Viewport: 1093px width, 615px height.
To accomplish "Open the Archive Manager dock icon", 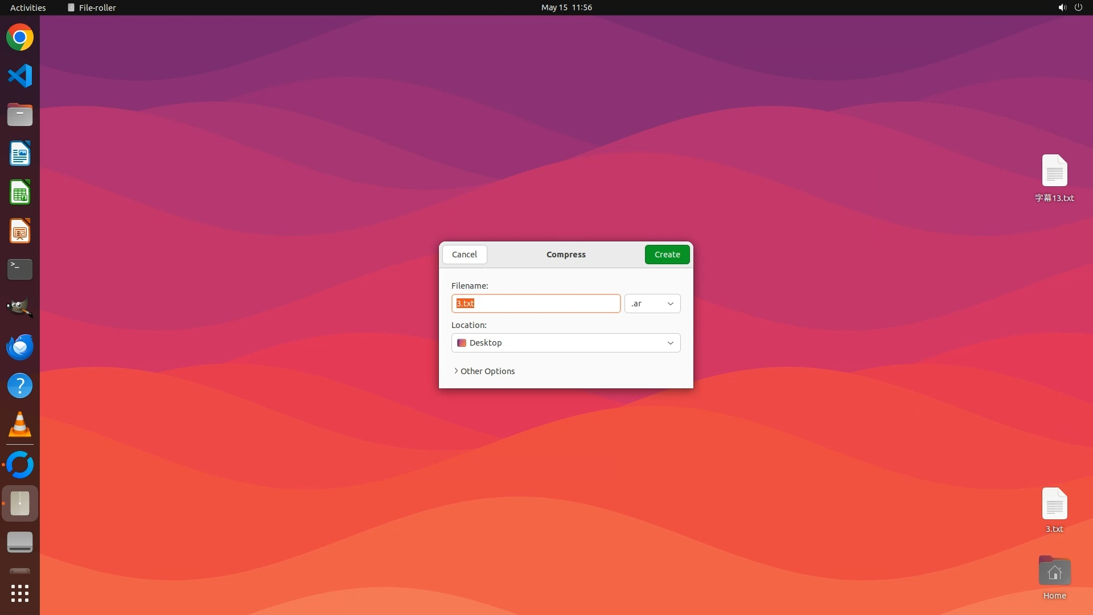I will point(20,503).
